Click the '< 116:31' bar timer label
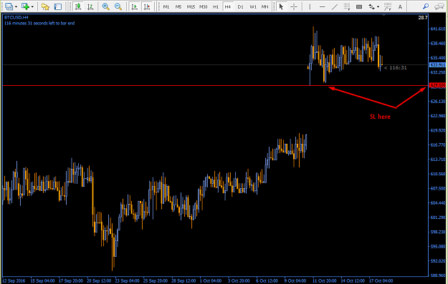 (x=395, y=67)
